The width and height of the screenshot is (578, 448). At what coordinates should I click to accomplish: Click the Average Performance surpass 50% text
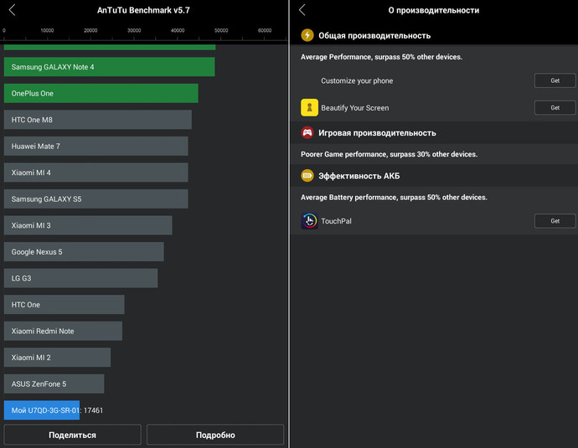tap(381, 57)
